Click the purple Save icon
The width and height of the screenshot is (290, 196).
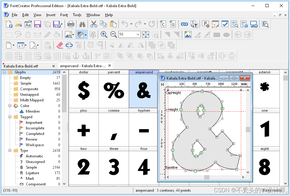[x=38, y=24]
